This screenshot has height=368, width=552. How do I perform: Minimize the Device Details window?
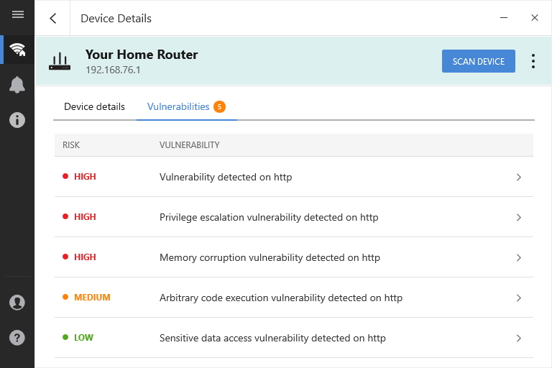point(504,17)
